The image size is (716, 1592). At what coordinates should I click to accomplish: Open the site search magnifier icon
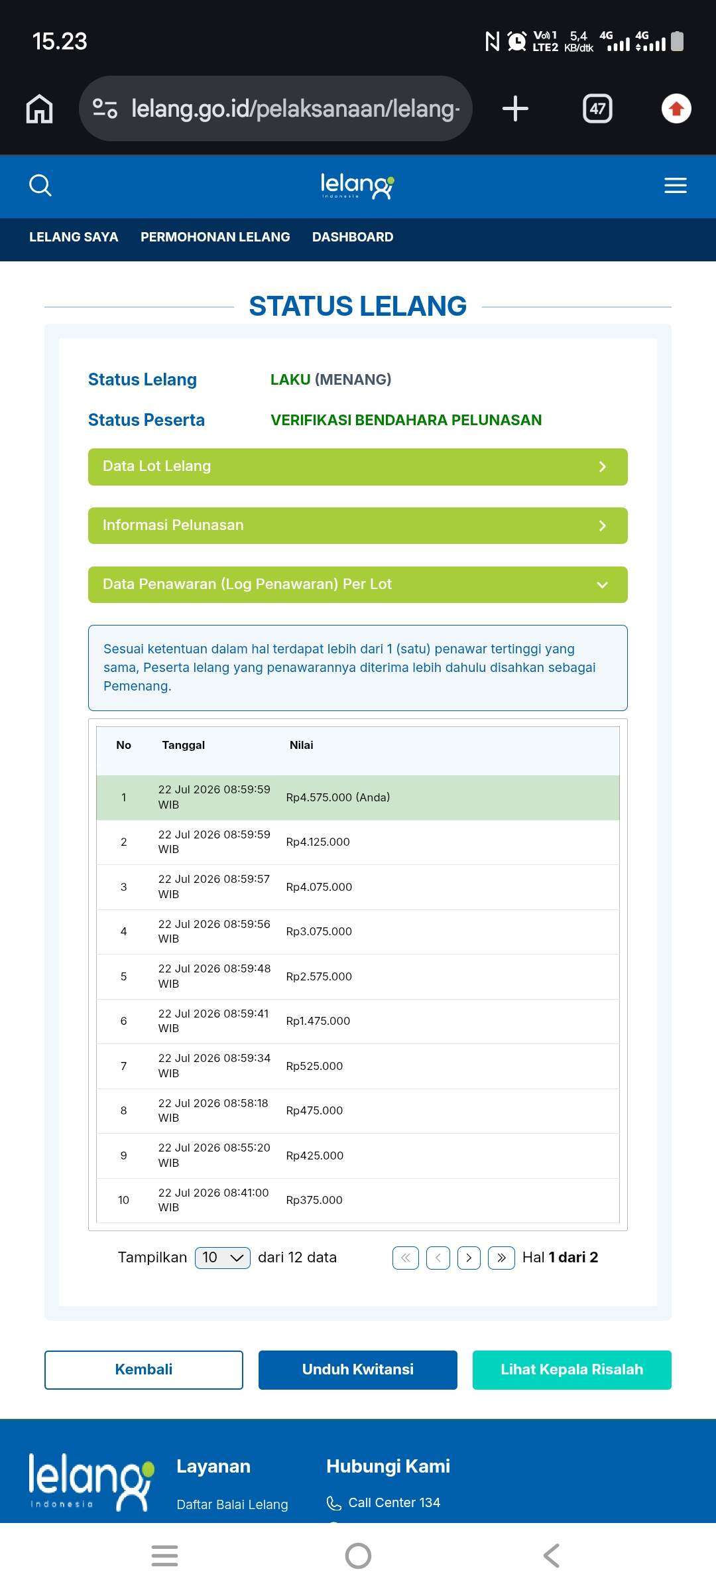(x=40, y=186)
